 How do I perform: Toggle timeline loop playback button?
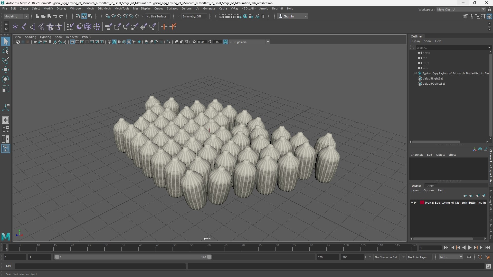pyautogui.click(x=469, y=257)
